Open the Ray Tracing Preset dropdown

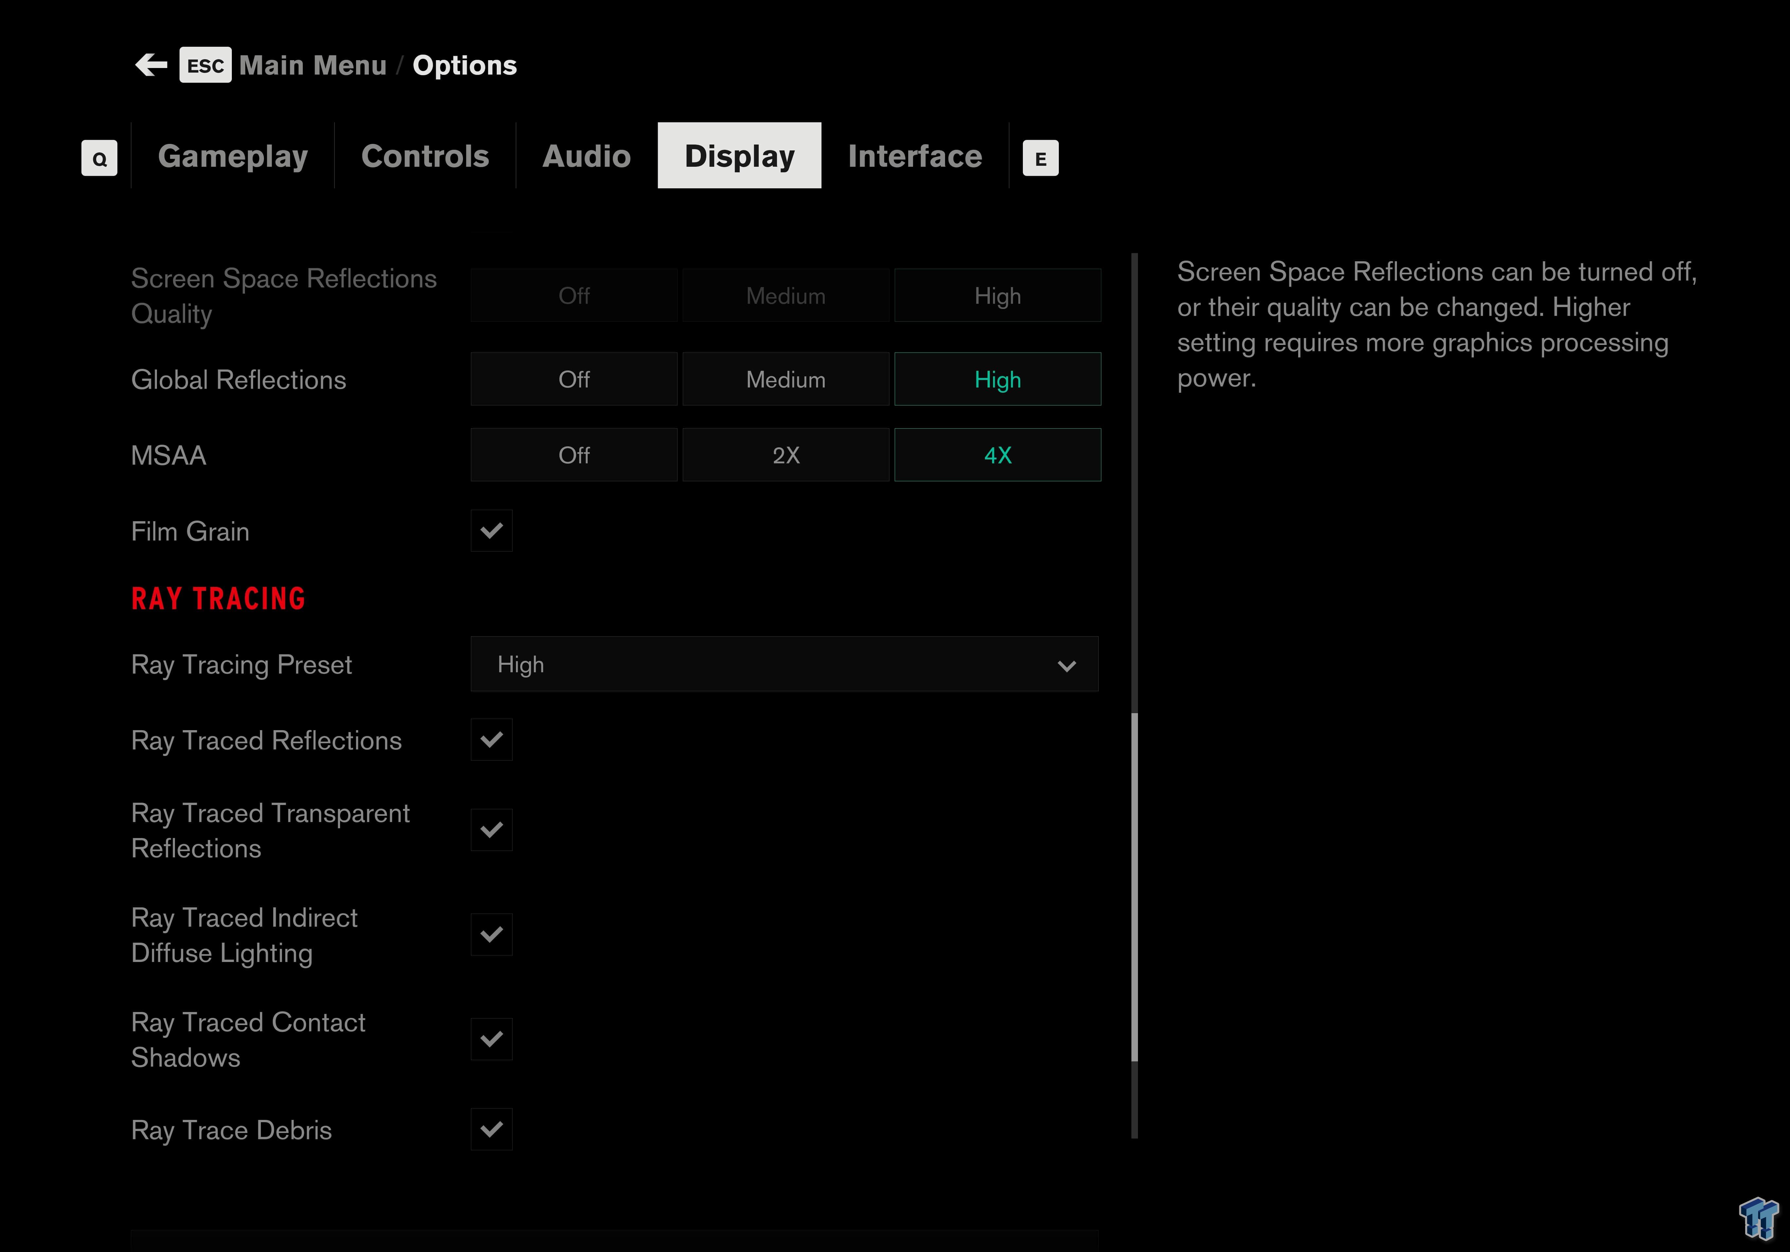pos(784,664)
